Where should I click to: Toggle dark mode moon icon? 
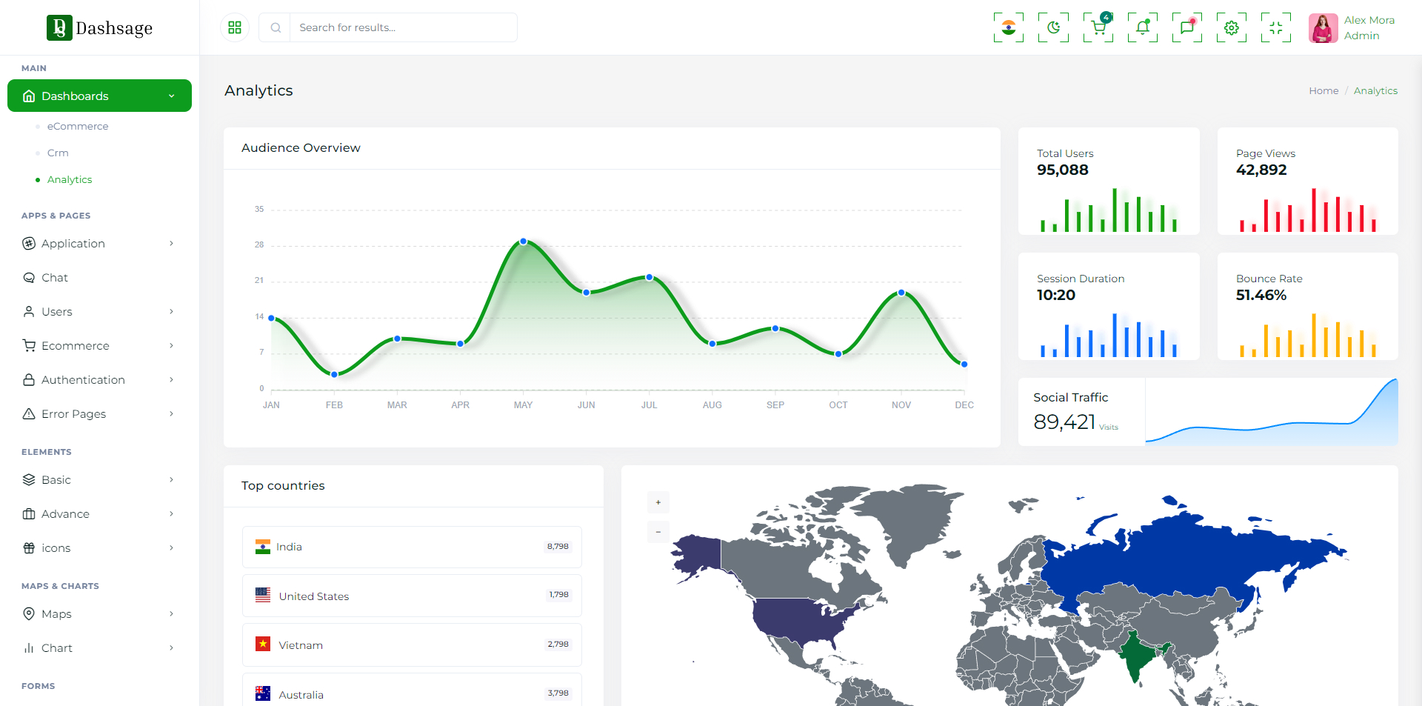tap(1053, 28)
